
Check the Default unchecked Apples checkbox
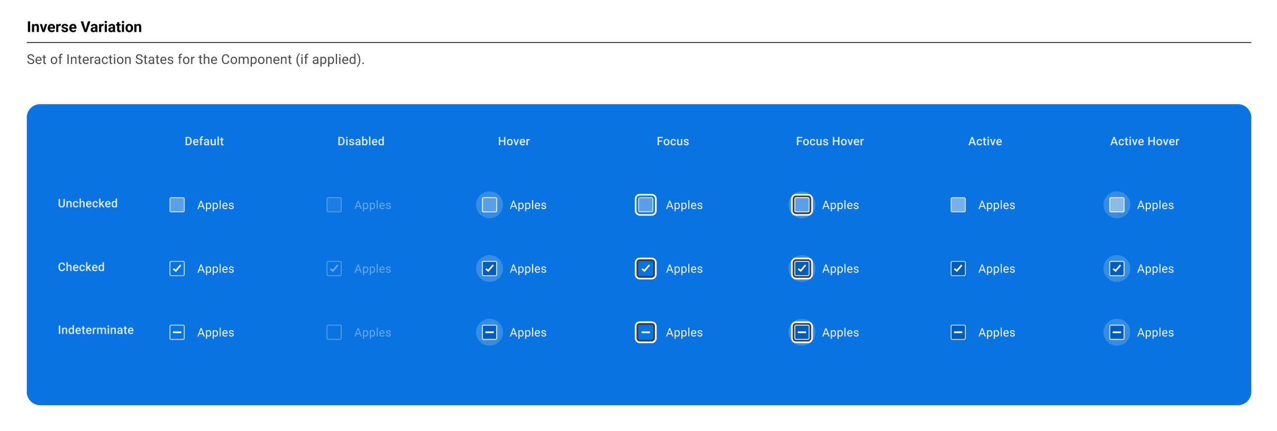[177, 205]
